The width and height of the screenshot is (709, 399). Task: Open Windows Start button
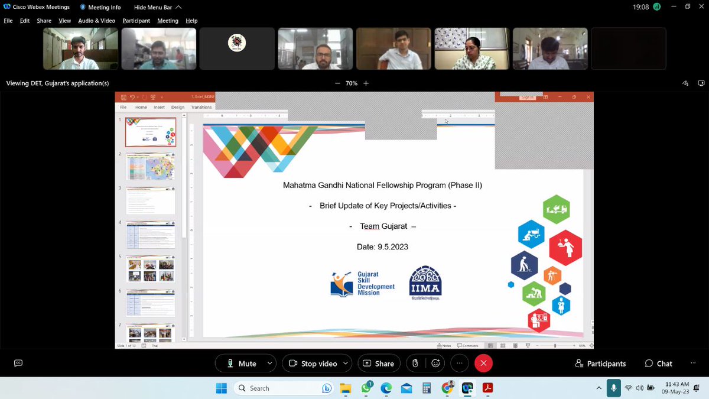222,388
